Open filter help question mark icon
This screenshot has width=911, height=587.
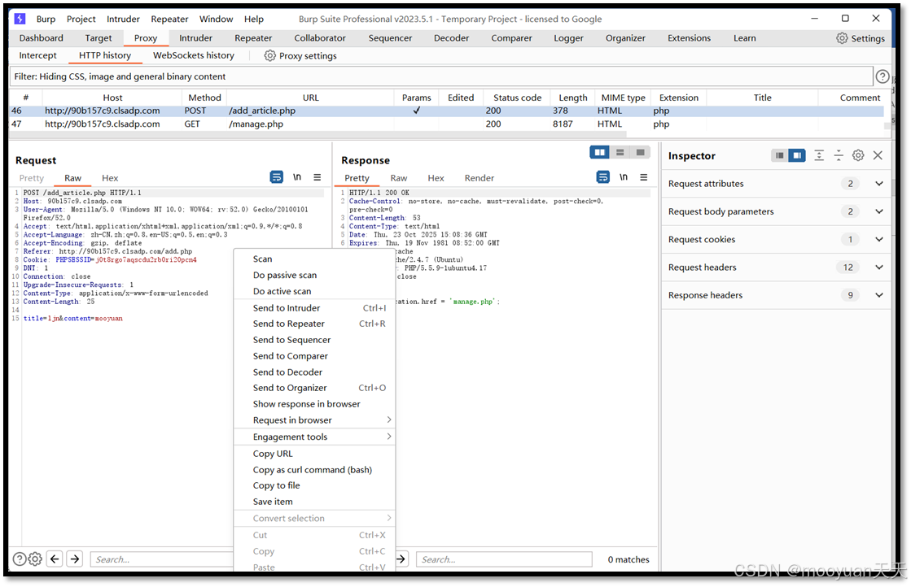[x=882, y=76]
